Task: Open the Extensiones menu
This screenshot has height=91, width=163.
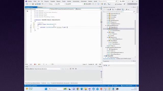Action: pyautogui.click(x=84, y=1)
